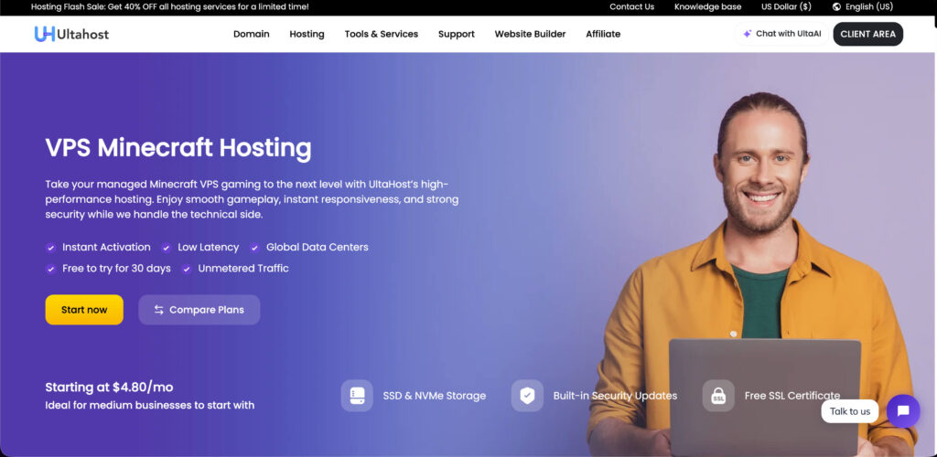Screen dimensions: 937x457
Task: Click the swap arrows icon in Compare Plans
Action: tap(158, 310)
